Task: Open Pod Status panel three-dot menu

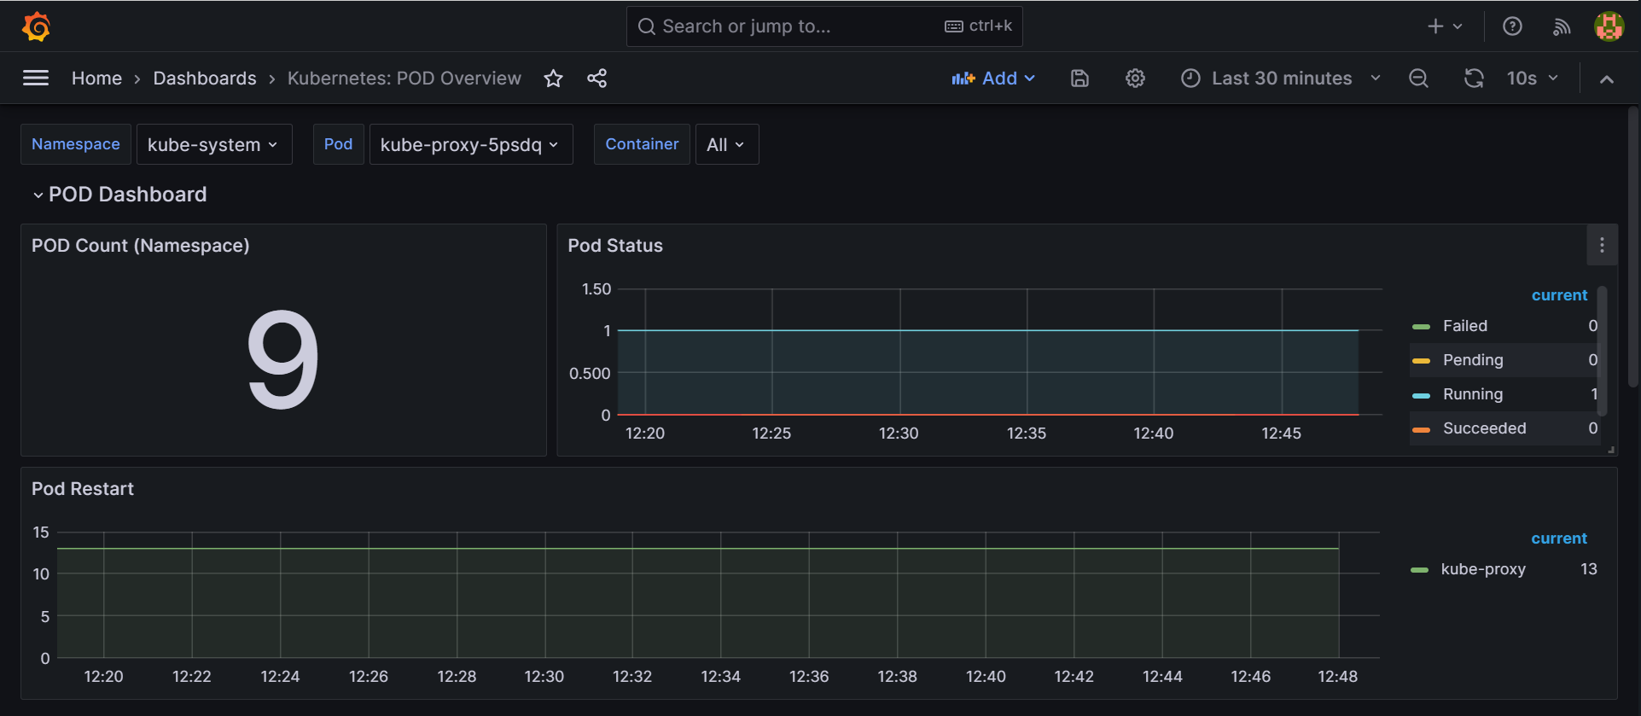Action: (1602, 246)
